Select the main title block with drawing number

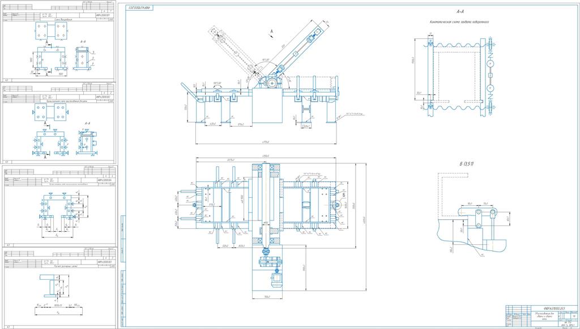[x=541, y=317]
